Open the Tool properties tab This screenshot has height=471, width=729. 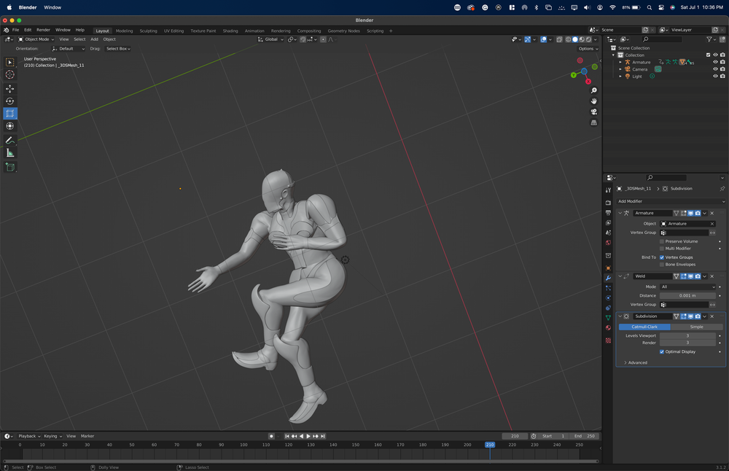(x=608, y=190)
